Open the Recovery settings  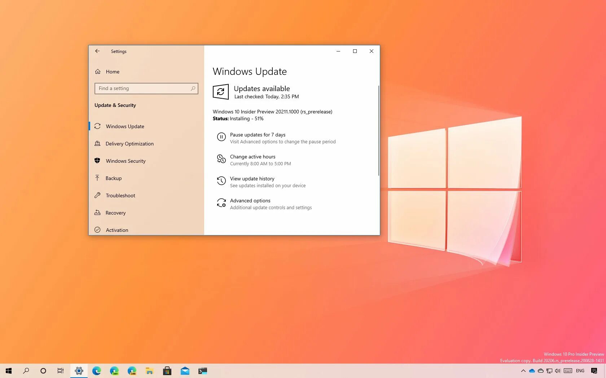(x=146, y=213)
